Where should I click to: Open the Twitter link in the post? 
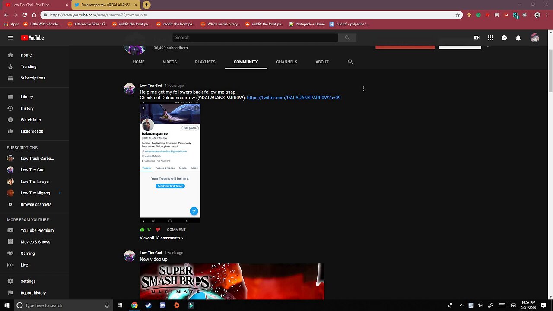pyautogui.click(x=294, y=98)
